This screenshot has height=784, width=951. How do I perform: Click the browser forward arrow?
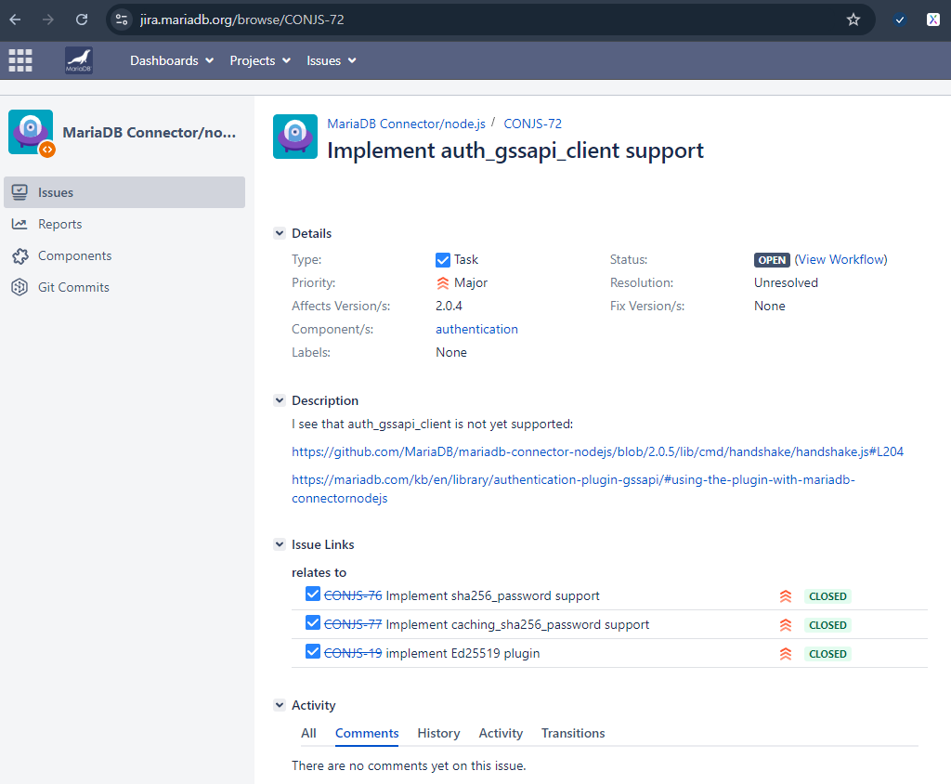coord(48,20)
